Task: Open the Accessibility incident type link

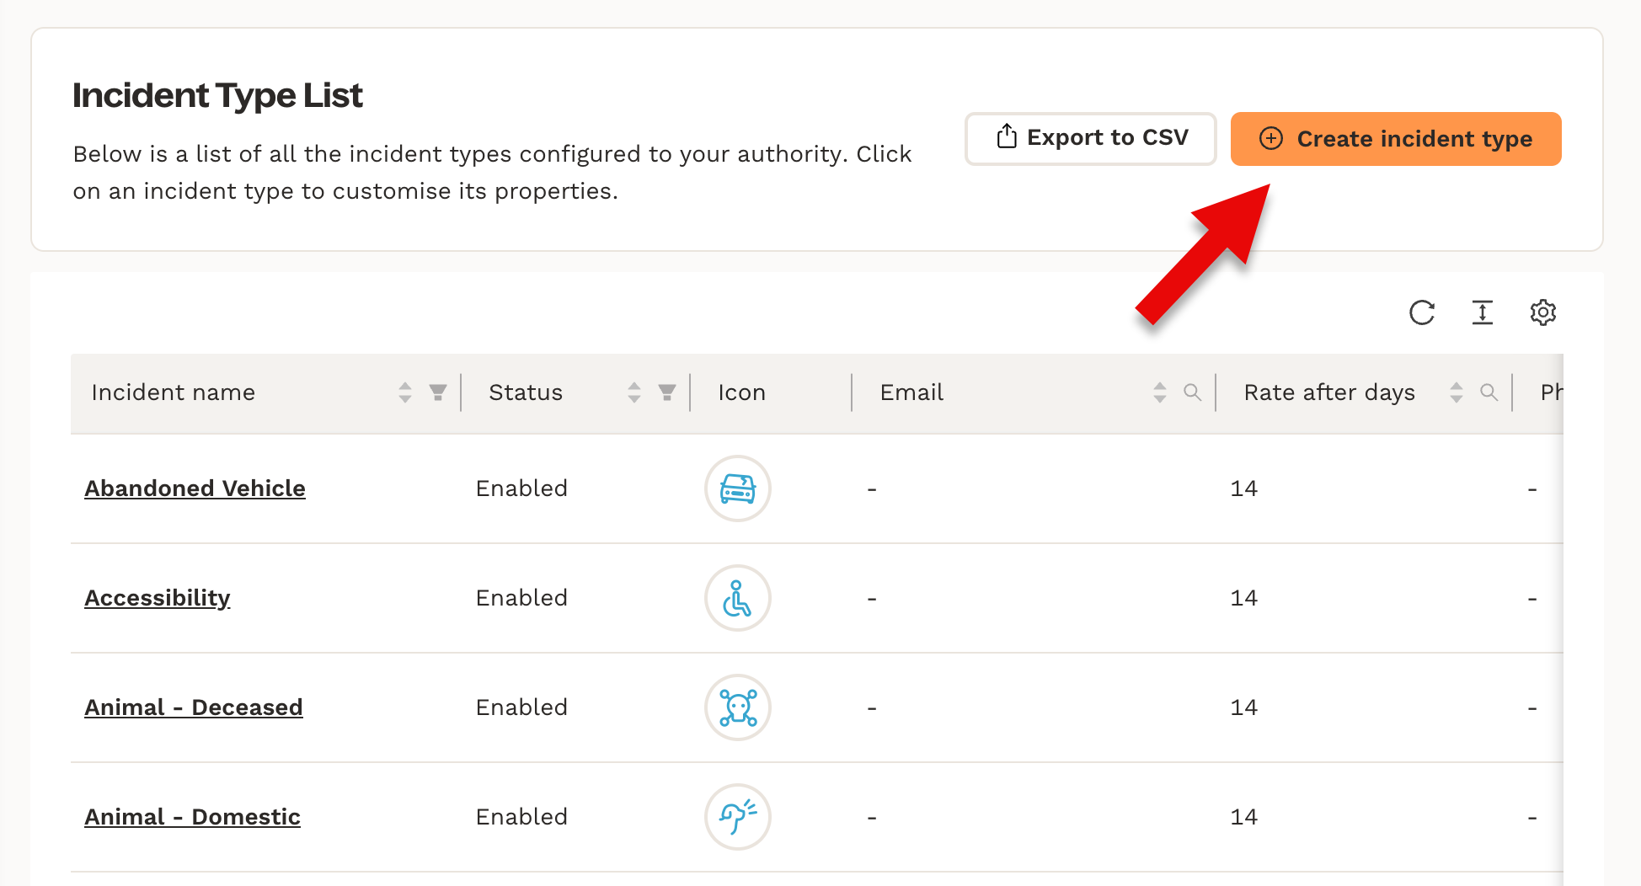Action: coord(158,598)
